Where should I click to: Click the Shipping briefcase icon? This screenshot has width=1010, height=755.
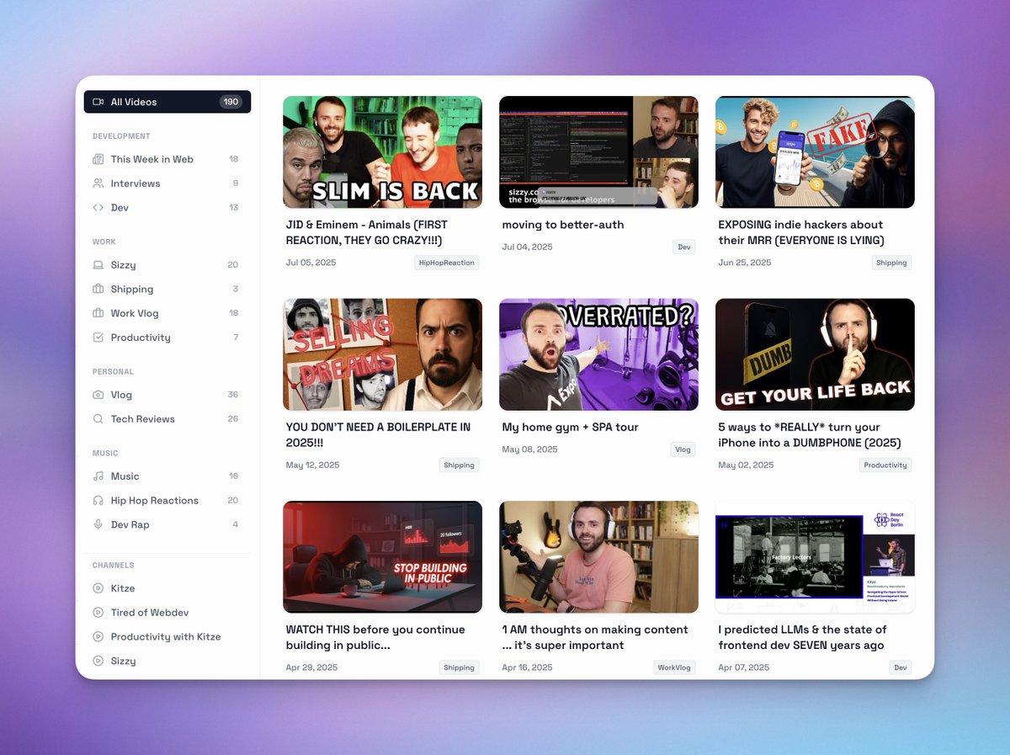point(98,289)
